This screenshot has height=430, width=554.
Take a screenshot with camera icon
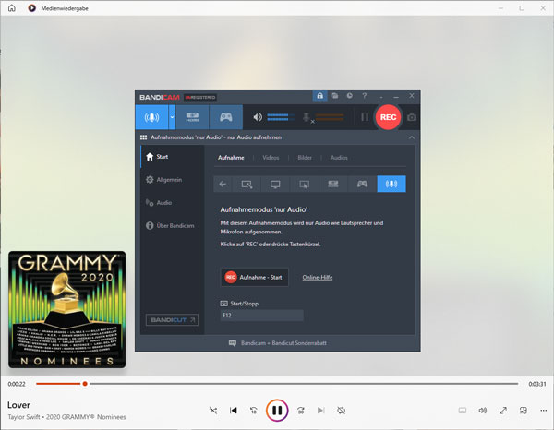pyautogui.click(x=411, y=117)
